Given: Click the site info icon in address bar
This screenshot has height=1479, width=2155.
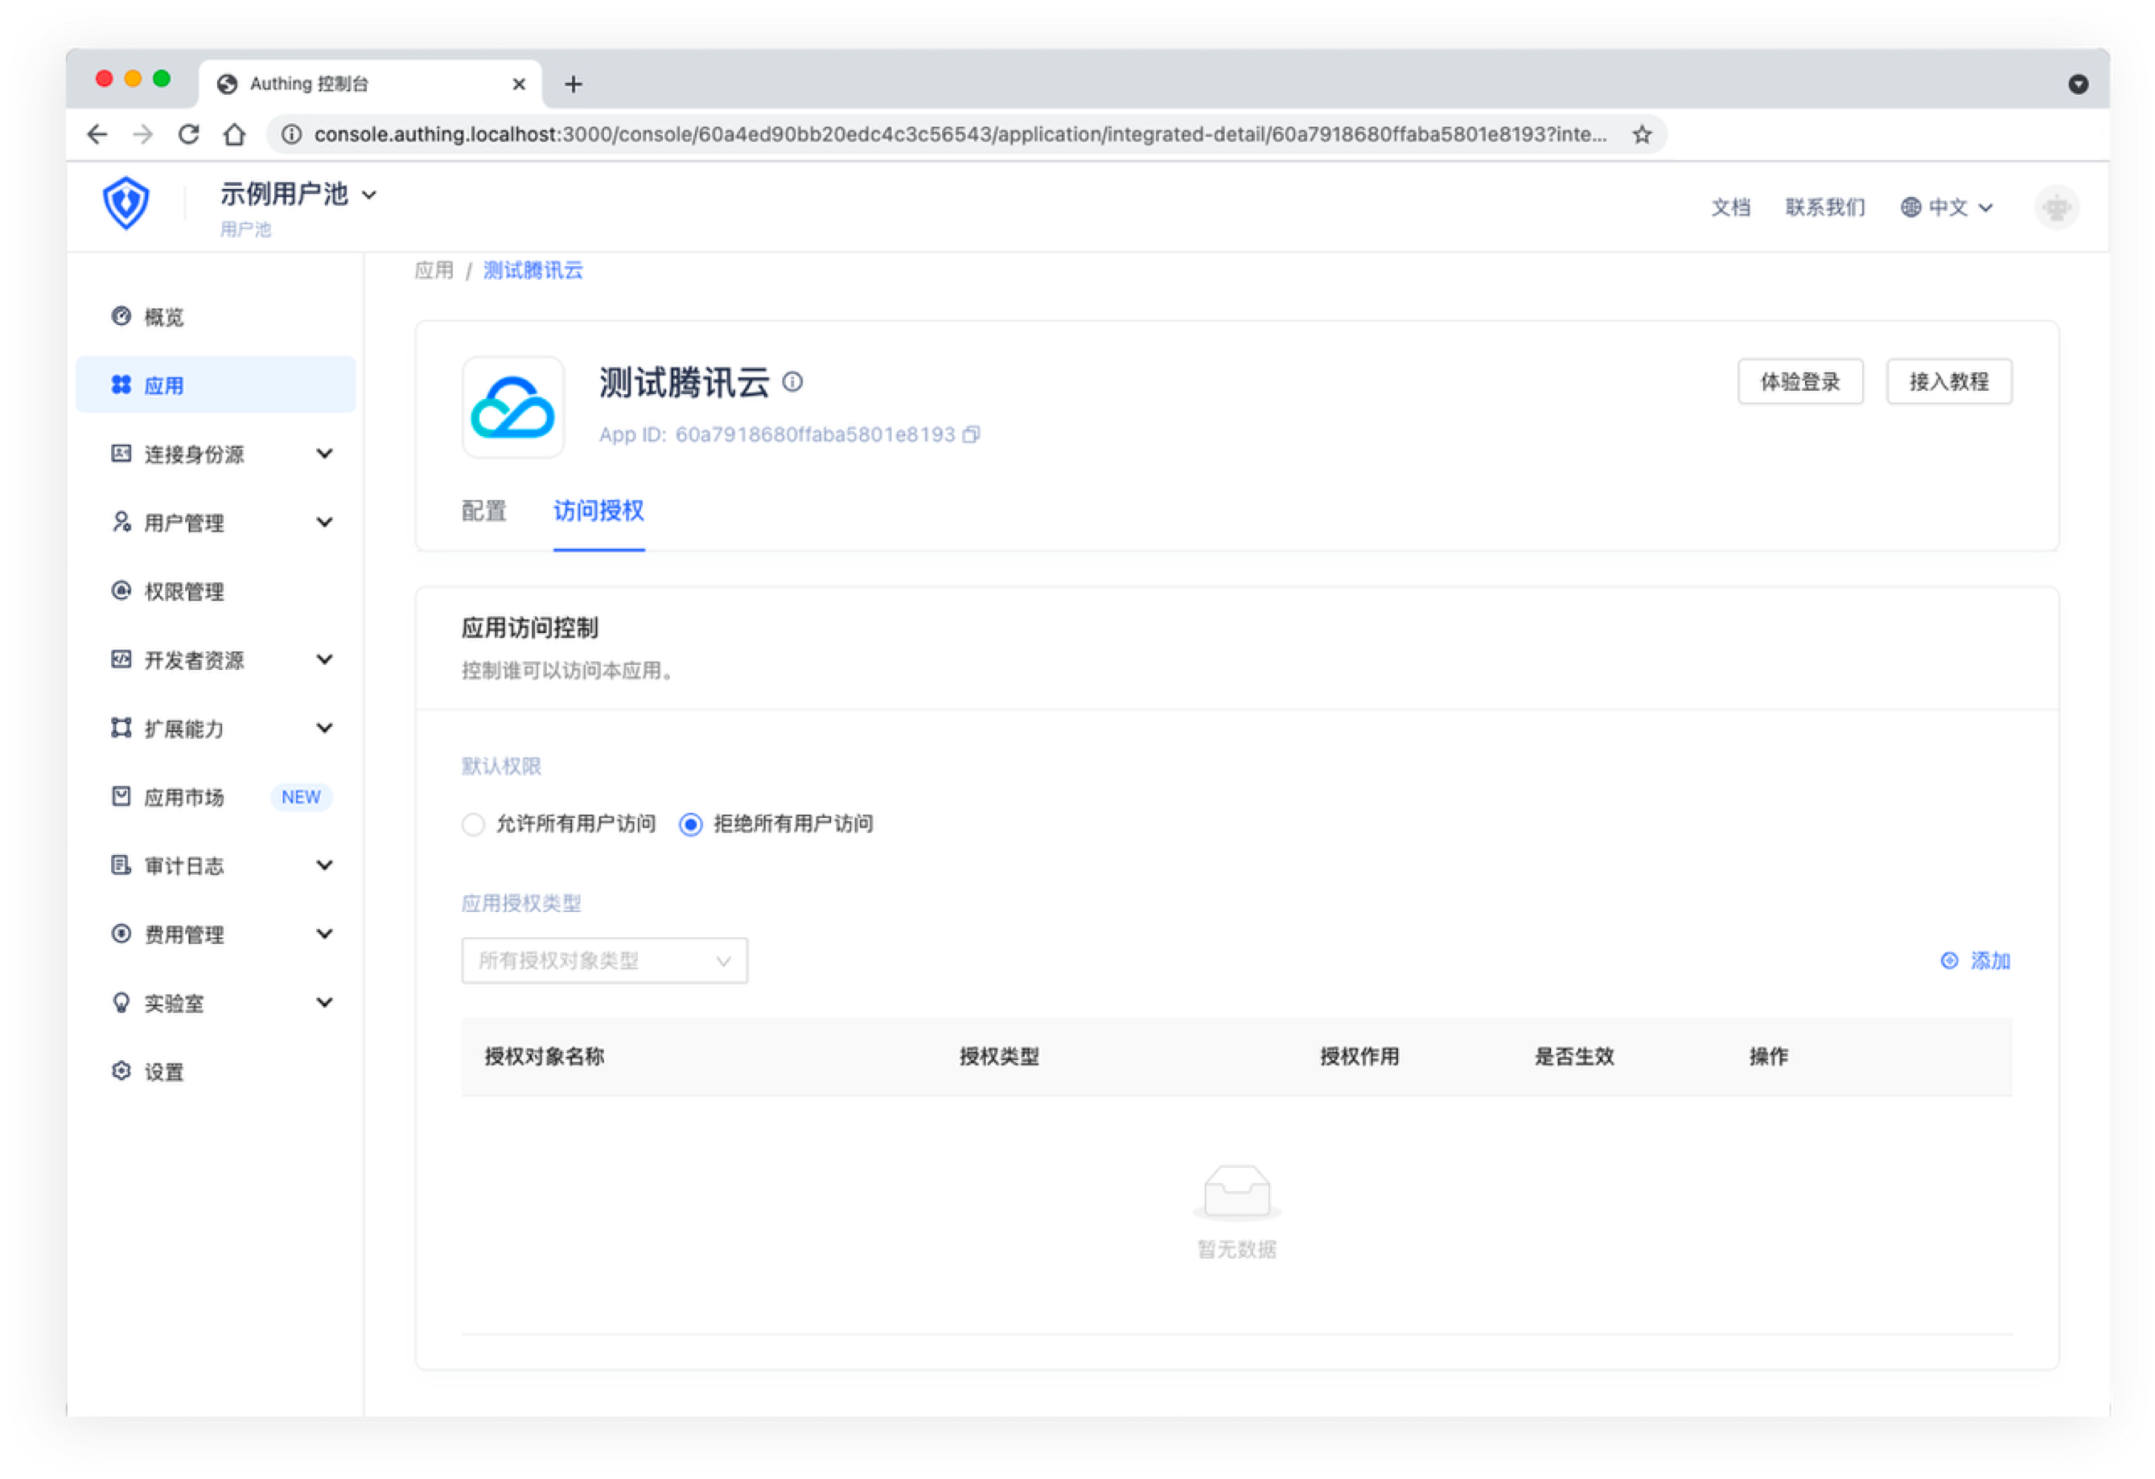Looking at the screenshot, I should 291,134.
